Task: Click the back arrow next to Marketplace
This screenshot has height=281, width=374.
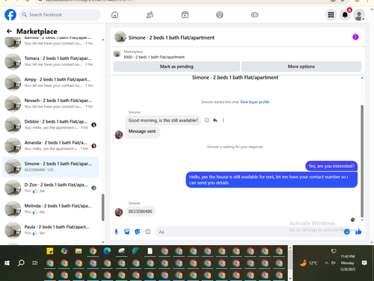Action: click(9, 31)
